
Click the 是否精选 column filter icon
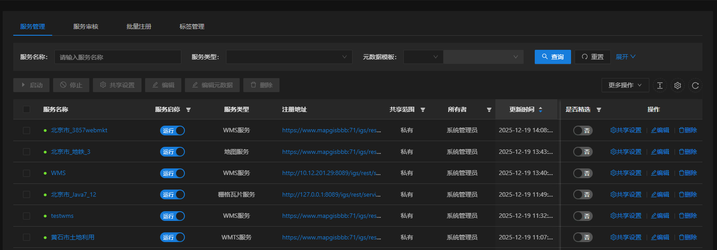click(599, 110)
